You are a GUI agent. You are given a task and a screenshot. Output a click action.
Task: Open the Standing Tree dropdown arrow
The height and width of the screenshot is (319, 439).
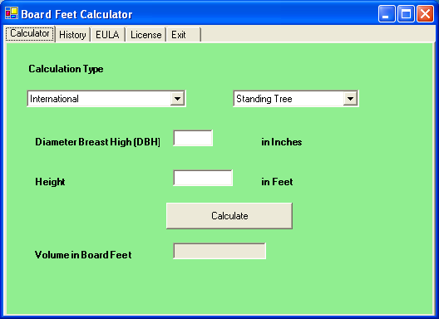[350, 99]
